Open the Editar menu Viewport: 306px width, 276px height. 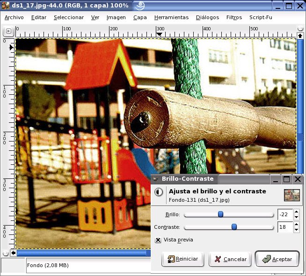coord(39,18)
